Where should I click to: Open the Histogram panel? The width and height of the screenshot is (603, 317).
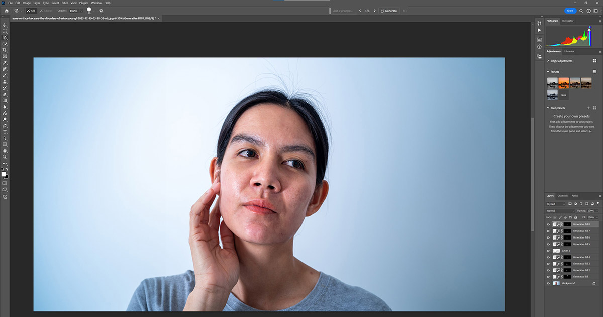[x=553, y=21]
